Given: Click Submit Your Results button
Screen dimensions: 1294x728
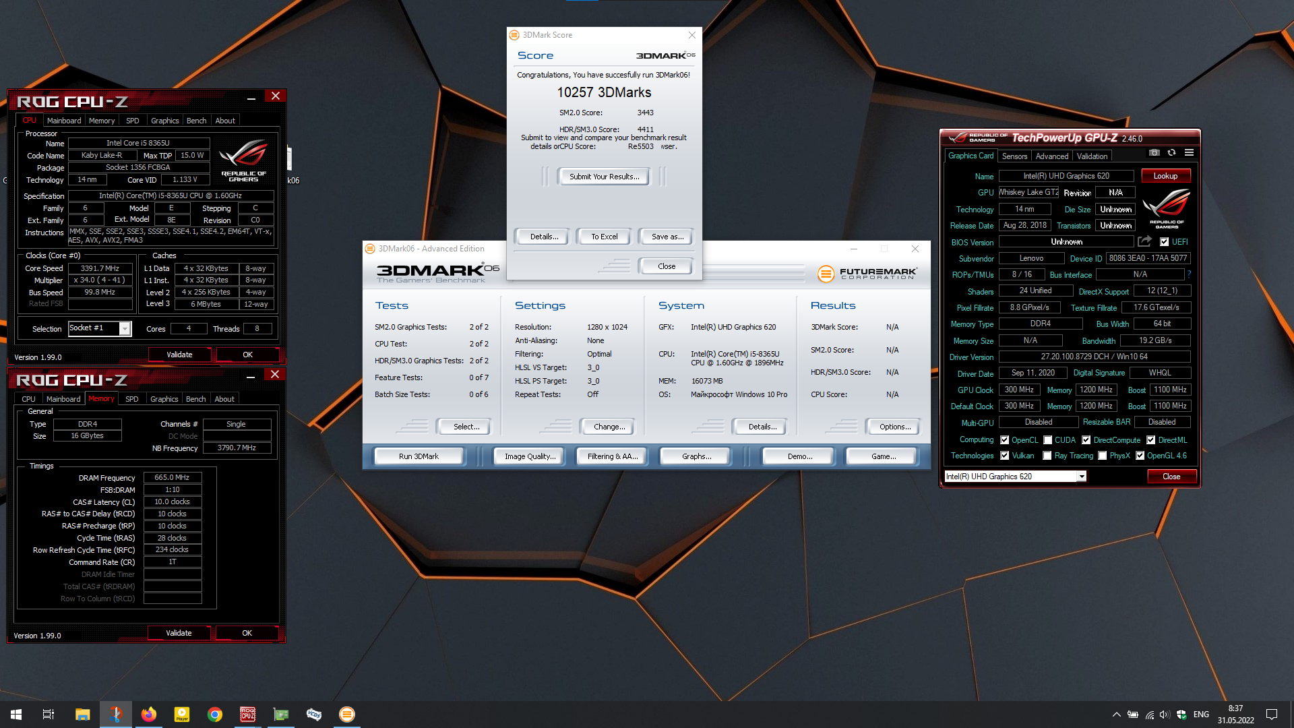Looking at the screenshot, I should coord(604,177).
